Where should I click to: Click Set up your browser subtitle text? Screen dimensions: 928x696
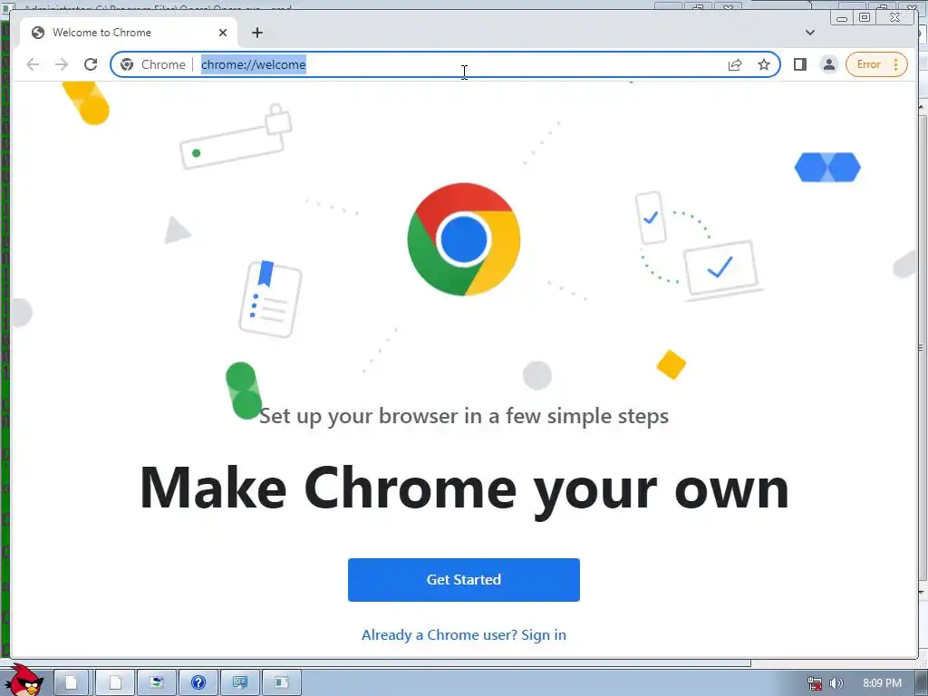[x=464, y=415]
